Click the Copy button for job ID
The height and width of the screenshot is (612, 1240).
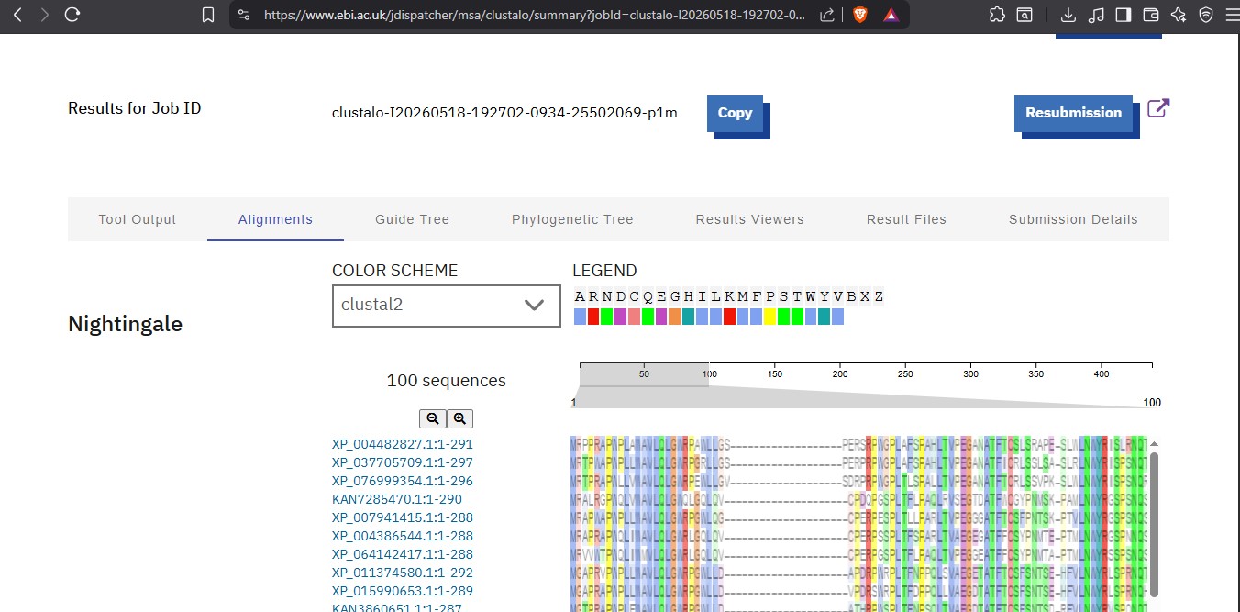[x=735, y=113]
